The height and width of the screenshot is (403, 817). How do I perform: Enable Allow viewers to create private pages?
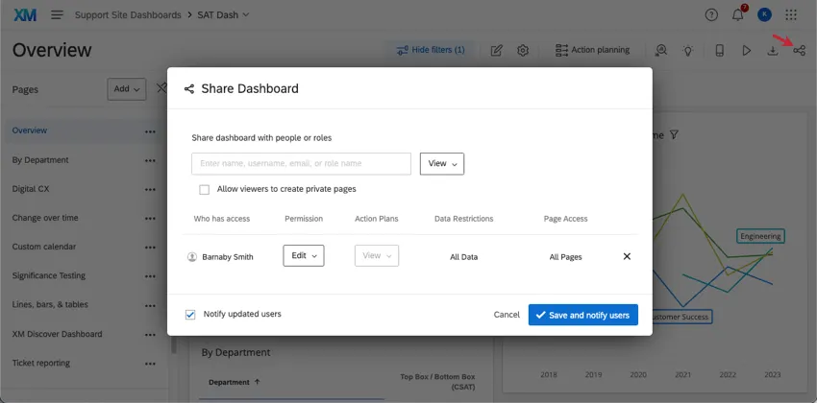[x=204, y=189]
